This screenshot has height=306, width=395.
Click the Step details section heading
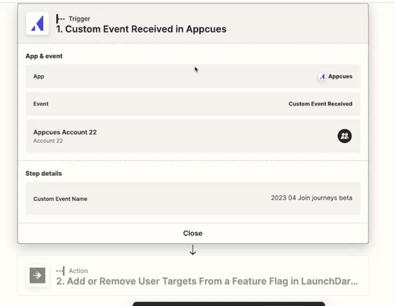44,173
